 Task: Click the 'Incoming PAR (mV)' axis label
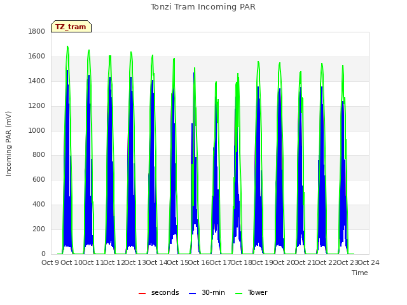(x=8, y=144)
